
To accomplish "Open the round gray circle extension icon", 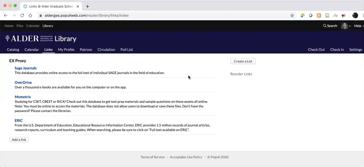I will [x=310, y=15].
